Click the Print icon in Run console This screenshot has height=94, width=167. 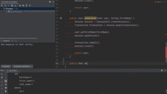[6, 88]
